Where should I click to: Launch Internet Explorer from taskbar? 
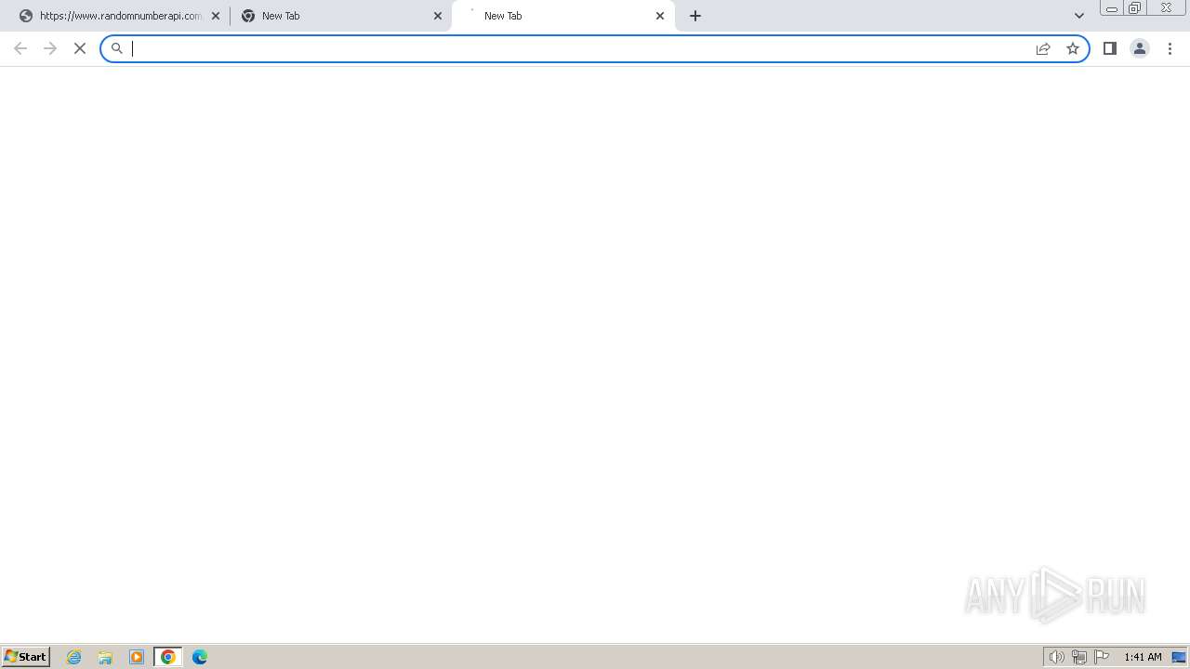click(74, 657)
